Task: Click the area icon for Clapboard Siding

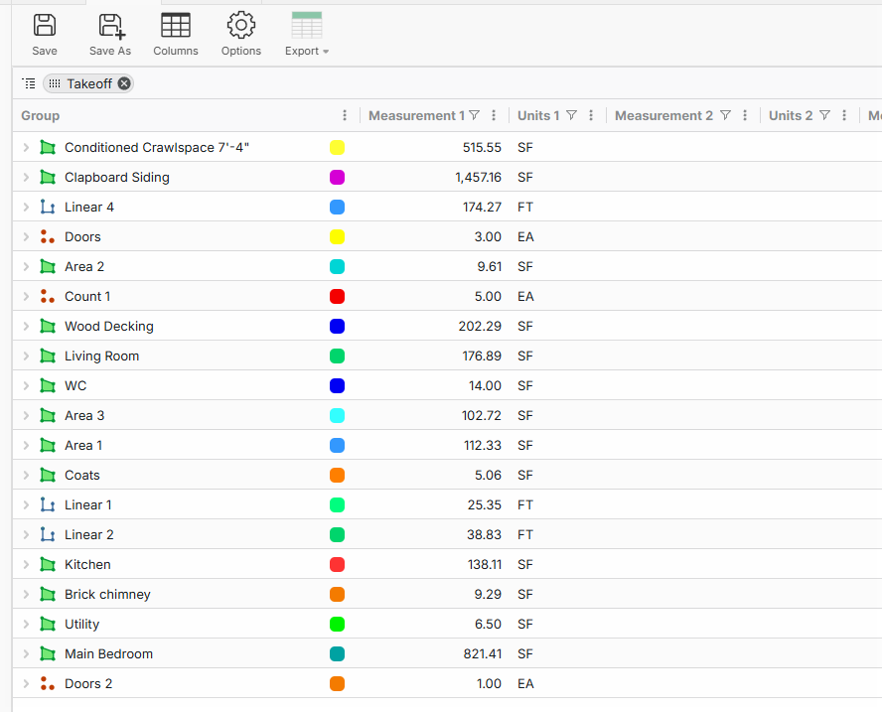Action: point(48,177)
